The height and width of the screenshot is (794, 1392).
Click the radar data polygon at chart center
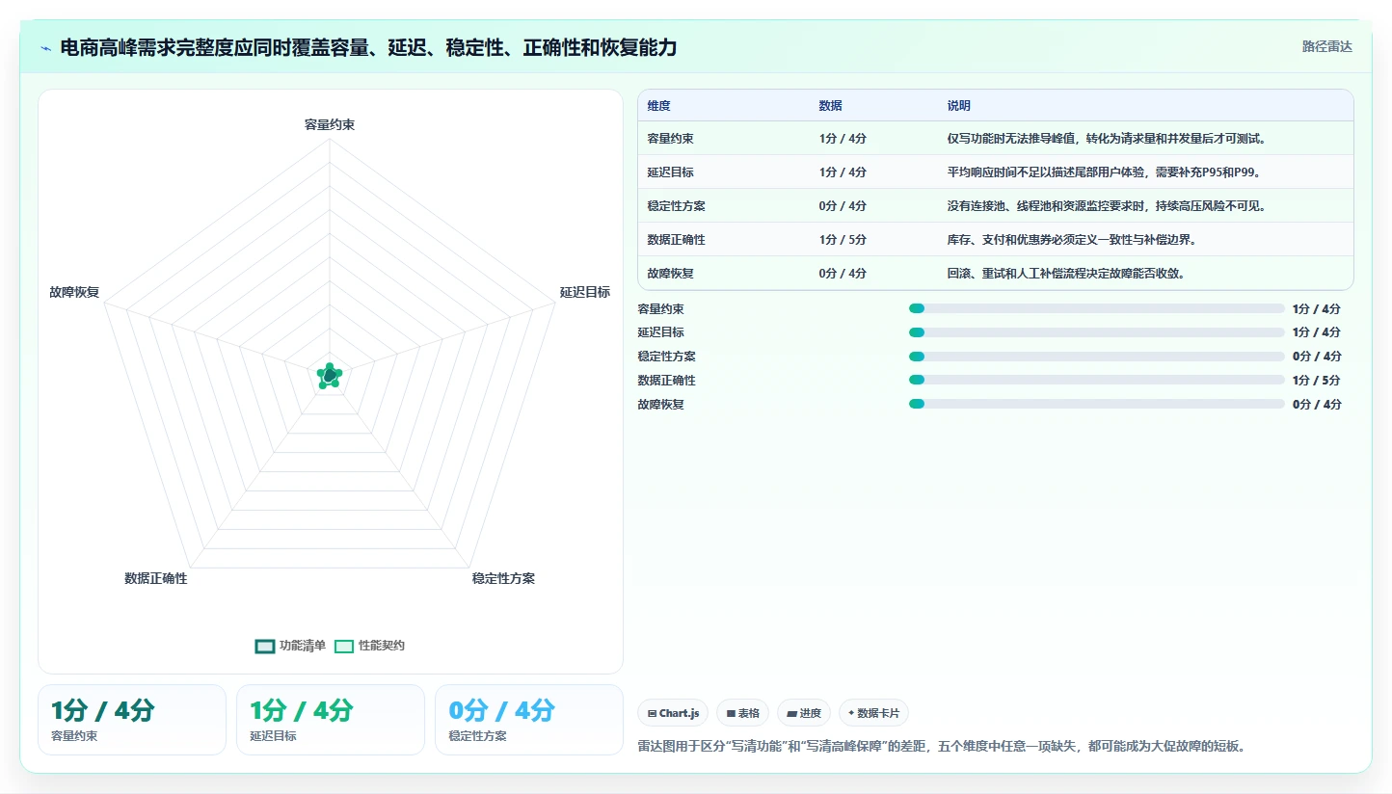tap(330, 375)
